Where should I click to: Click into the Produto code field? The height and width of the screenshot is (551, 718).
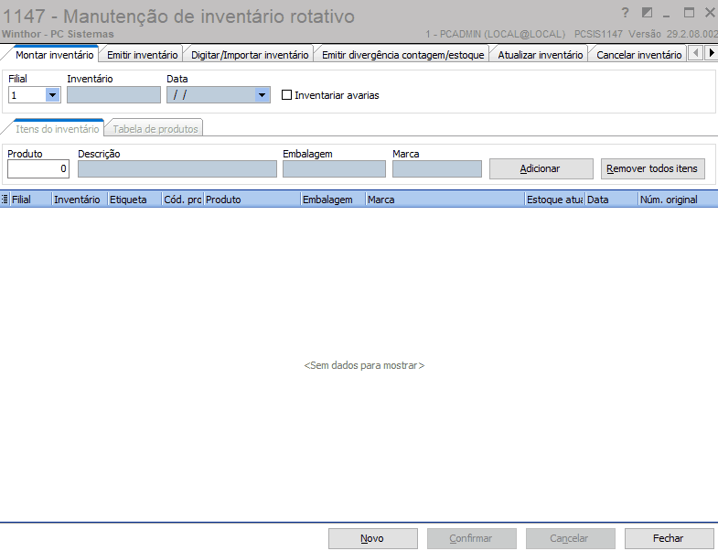click(38, 168)
